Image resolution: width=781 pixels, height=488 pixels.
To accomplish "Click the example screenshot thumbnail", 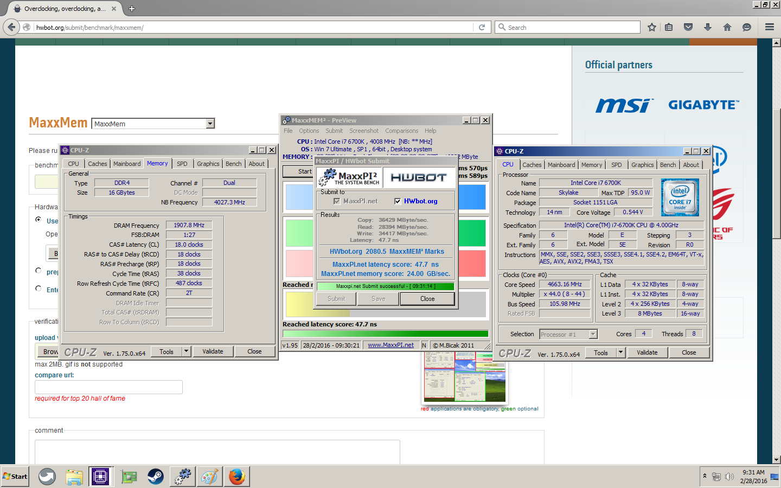I will coord(465,377).
